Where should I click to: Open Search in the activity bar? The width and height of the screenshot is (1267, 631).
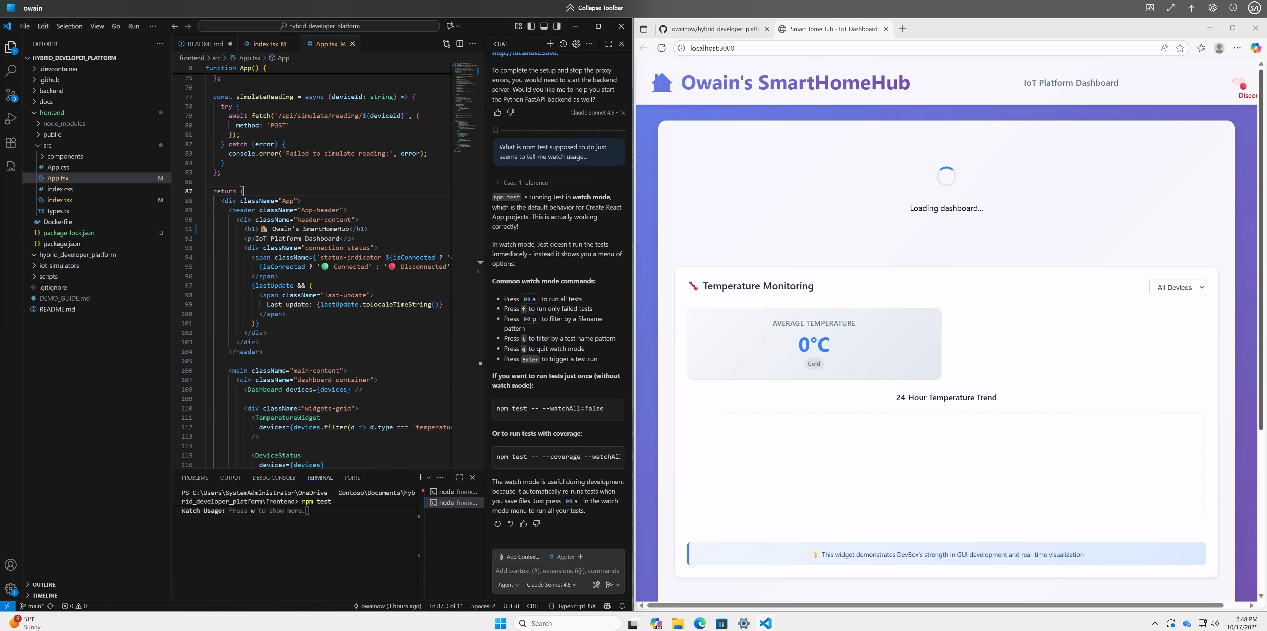[x=11, y=71]
